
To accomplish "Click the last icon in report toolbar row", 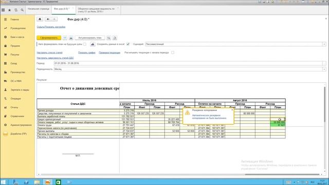I will pyautogui.click(x=115, y=38).
